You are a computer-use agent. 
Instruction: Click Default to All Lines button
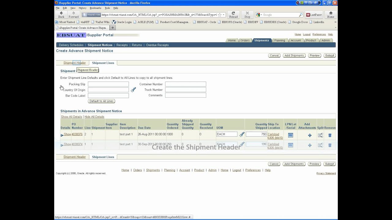pyautogui.click(x=101, y=101)
